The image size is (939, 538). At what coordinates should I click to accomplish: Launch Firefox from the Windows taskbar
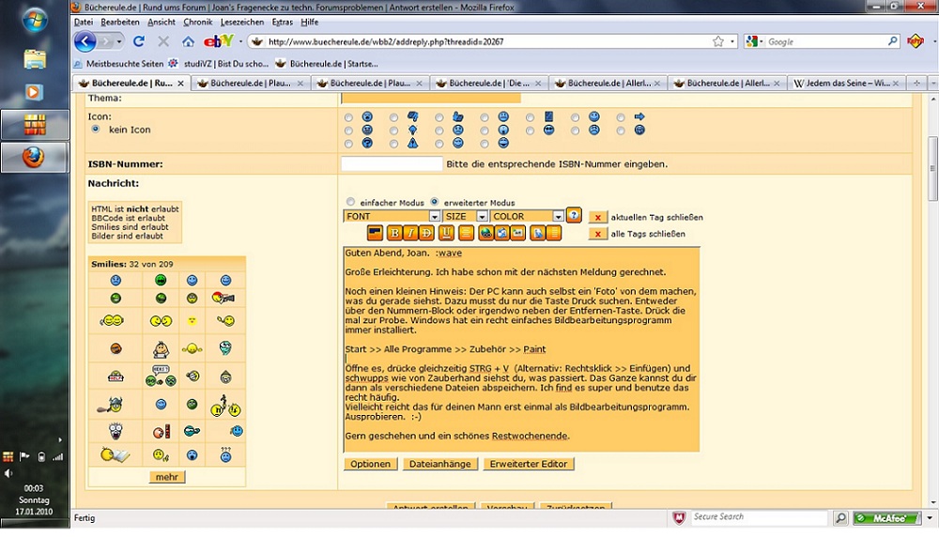35,156
